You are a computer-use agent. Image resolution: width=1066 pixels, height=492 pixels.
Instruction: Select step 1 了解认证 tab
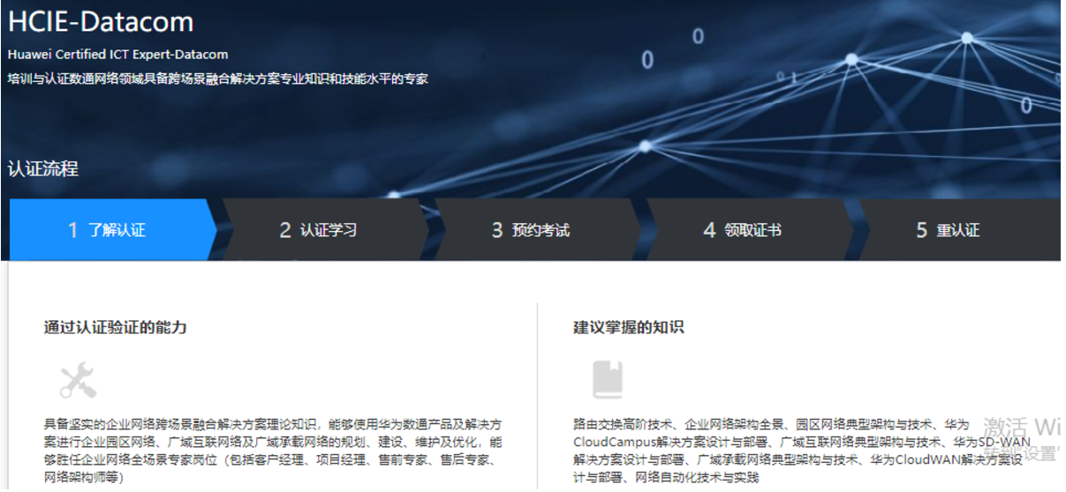[x=112, y=230]
